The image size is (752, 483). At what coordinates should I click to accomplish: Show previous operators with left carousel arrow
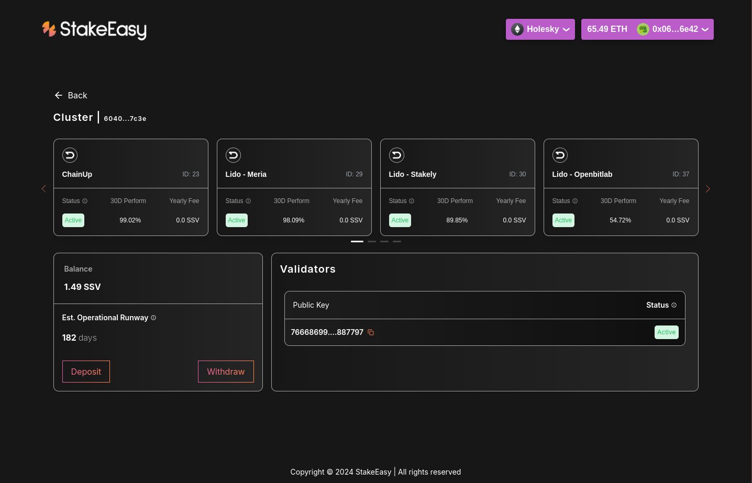click(43, 188)
